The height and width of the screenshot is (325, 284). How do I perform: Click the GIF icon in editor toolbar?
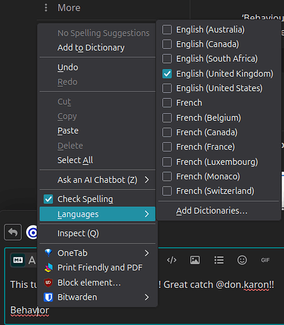(x=265, y=260)
